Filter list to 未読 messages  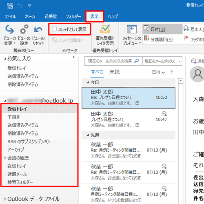[x=115, y=72]
